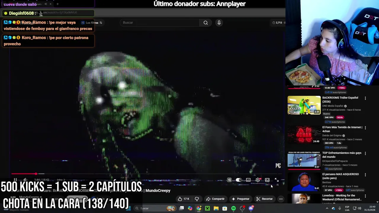Viewport: 379px width, 213px height.
Task: Open the MundoCreepy channel name in title
Action: [x=158, y=191]
